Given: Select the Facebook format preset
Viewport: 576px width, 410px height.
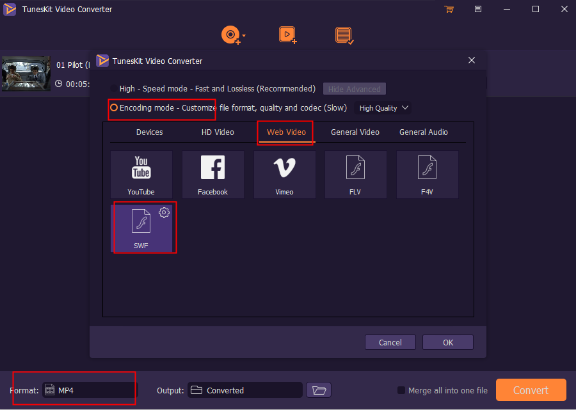Looking at the screenshot, I should (213, 175).
